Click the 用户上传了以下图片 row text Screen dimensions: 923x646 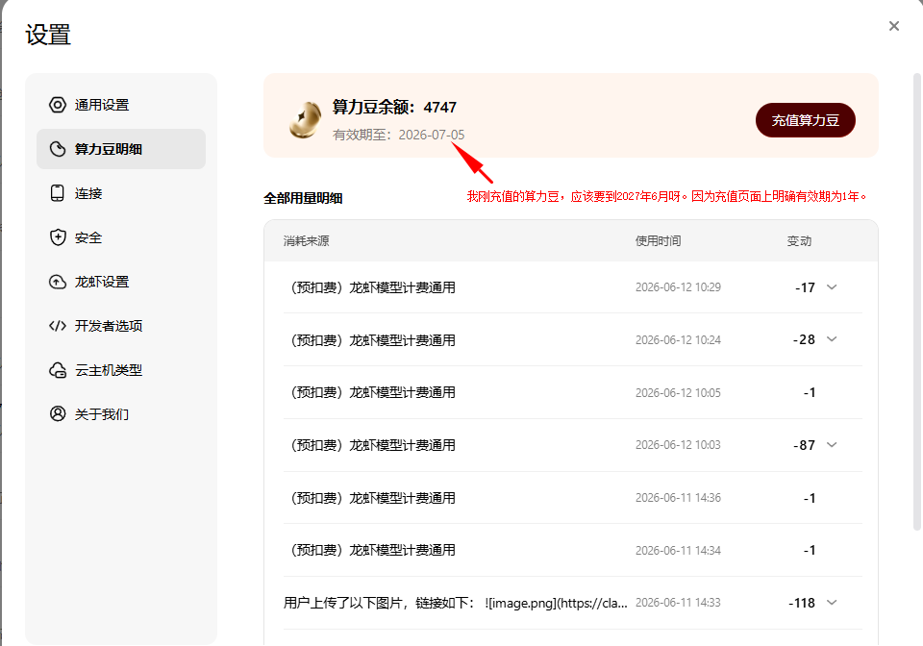coord(456,603)
